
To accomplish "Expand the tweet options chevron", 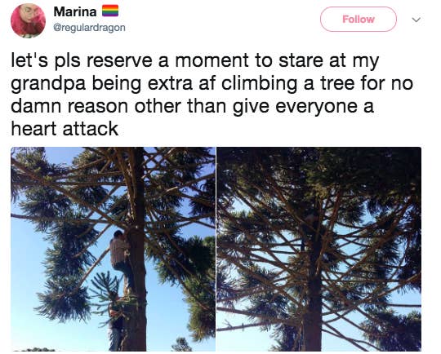I will [x=416, y=20].
